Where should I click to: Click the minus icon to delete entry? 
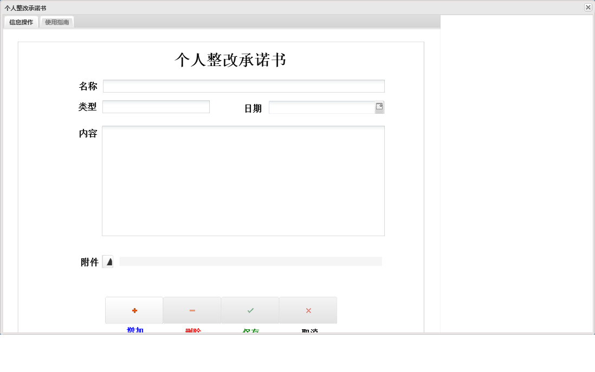pyautogui.click(x=192, y=310)
